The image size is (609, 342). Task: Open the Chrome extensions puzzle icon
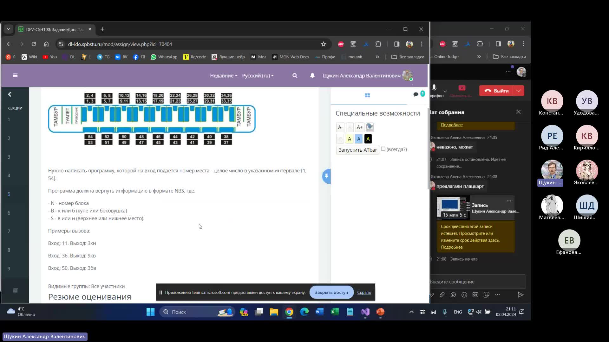pyautogui.click(x=378, y=44)
